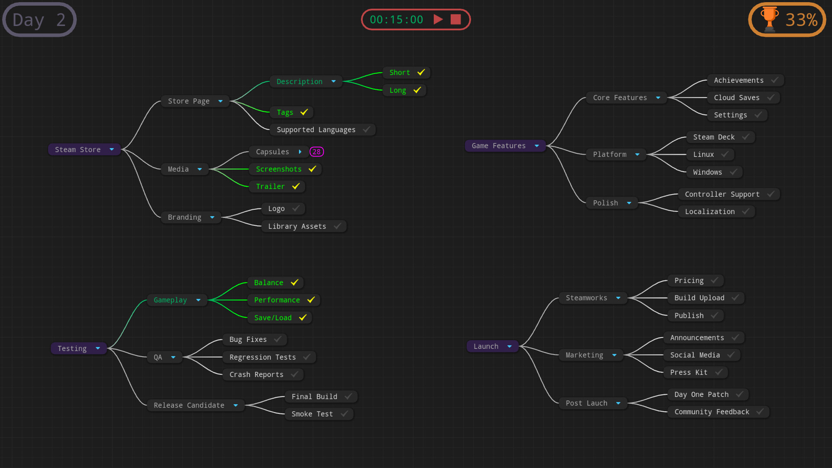832x468 pixels.
Task: Select the Release Candidate node label
Action: 189,405
